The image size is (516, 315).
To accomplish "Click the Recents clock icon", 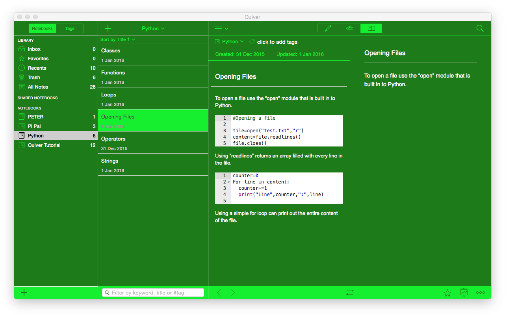I will 22,68.
